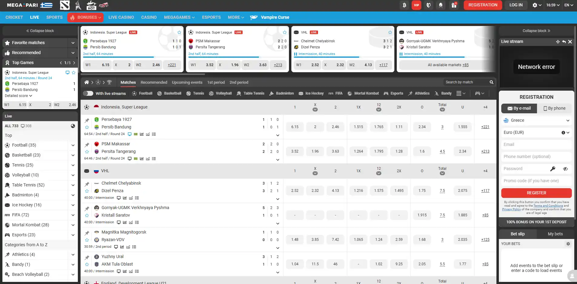Image resolution: width=577 pixels, height=284 pixels.
Task: Move the Live stream panel icon
Action: [x=558, y=42]
